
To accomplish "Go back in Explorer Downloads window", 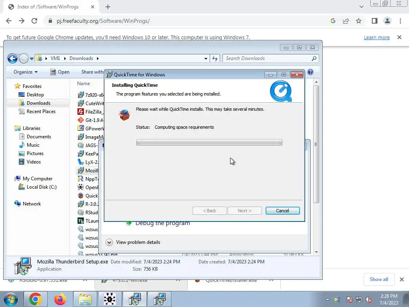I will (12, 58).
